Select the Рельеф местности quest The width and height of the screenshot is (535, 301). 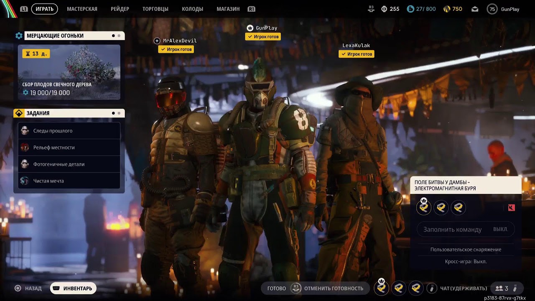(69, 148)
